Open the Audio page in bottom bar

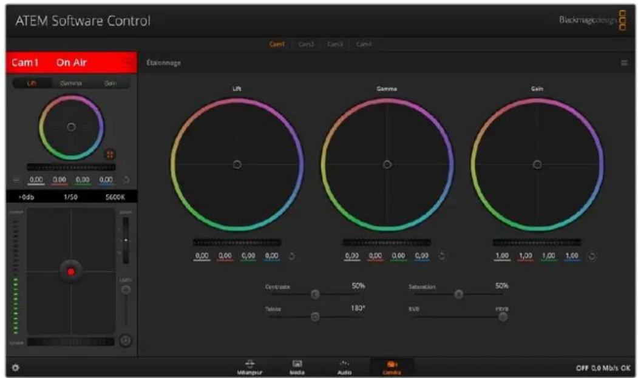pyautogui.click(x=344, y=368)
